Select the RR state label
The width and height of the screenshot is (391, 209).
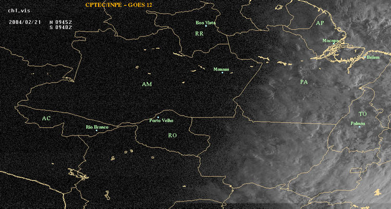[199, 34]
